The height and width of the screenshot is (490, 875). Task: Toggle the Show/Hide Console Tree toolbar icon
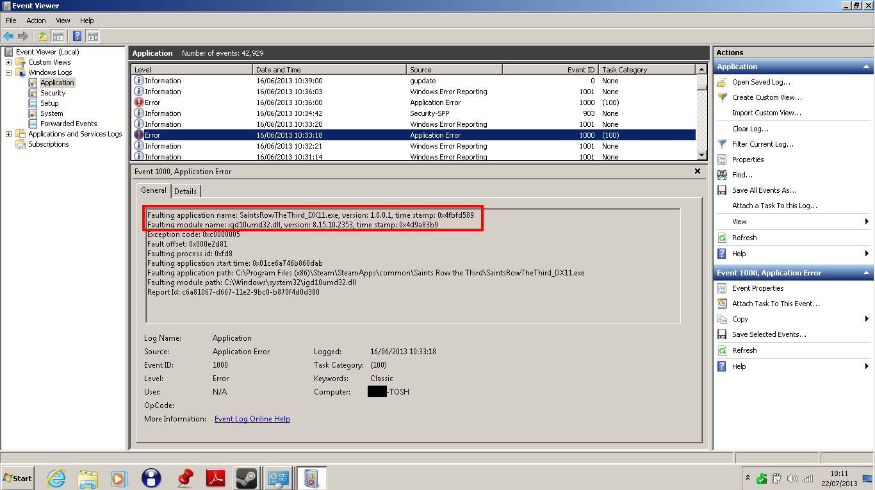tap(58, 36)
